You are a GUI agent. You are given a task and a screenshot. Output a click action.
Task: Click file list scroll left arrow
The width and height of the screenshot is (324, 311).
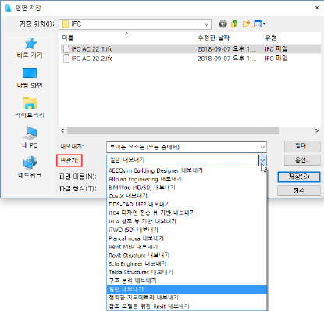tap(62, 130)
